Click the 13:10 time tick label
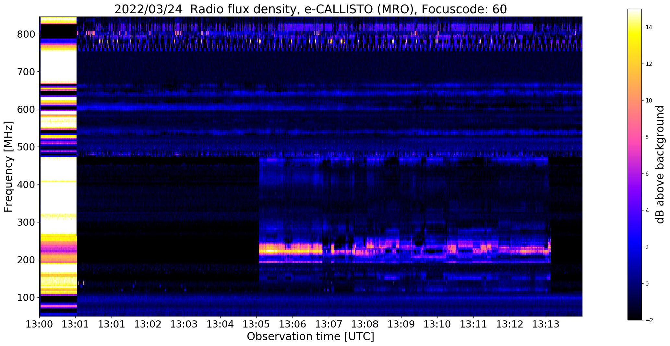Screen dimensions: 670x346 (x=437, y=324)
